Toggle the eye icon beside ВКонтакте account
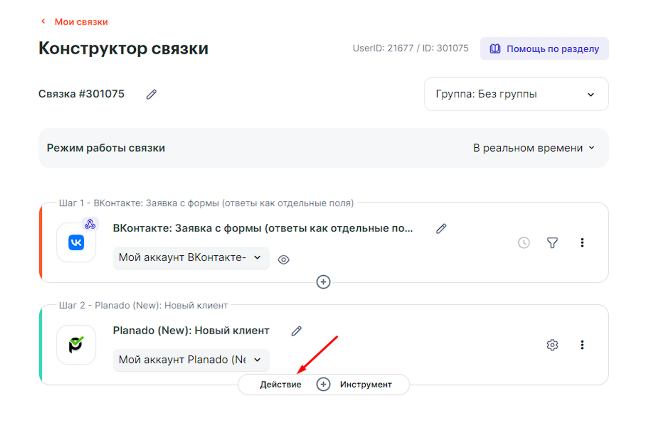Viewport: 655px width, 425px height. point(283,260)
